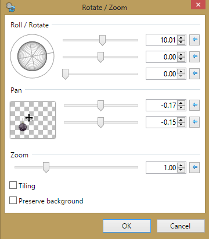This screenshot has height=239, width=209.
Task: Increase the 10.01 angle with up spinner
Action: tap(181, 38)
